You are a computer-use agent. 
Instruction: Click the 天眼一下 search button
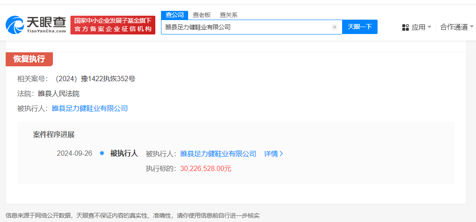click(x=360, y=27)
